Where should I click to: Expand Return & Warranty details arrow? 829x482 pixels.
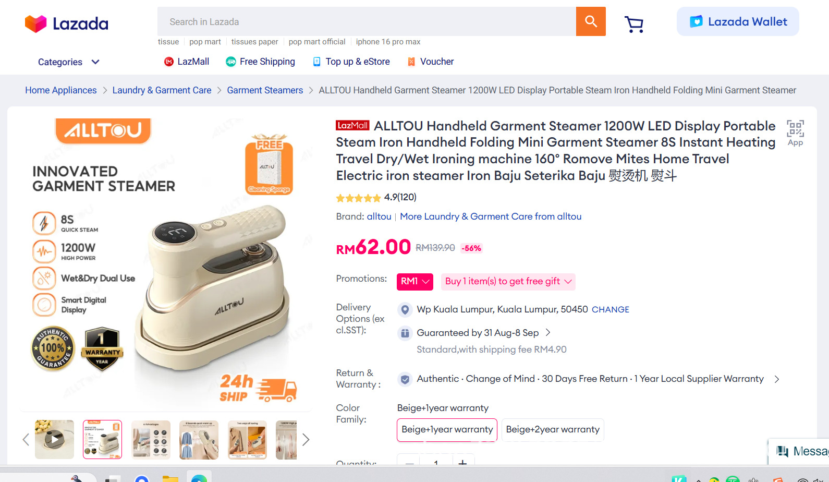[777, 379]
